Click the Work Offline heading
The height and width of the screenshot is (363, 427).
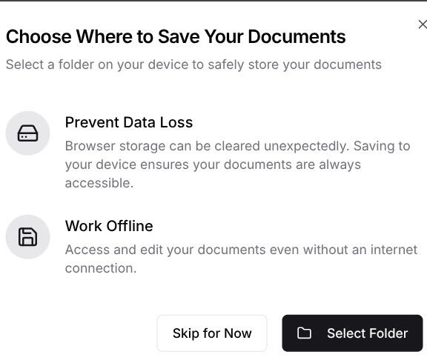coord(109,226)
